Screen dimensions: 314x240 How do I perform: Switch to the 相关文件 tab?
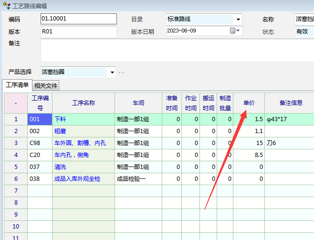46,86
